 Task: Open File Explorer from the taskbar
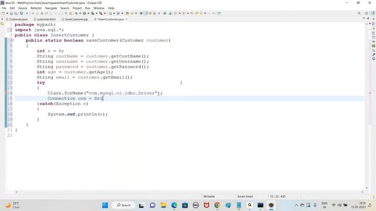tap(163, 205)
